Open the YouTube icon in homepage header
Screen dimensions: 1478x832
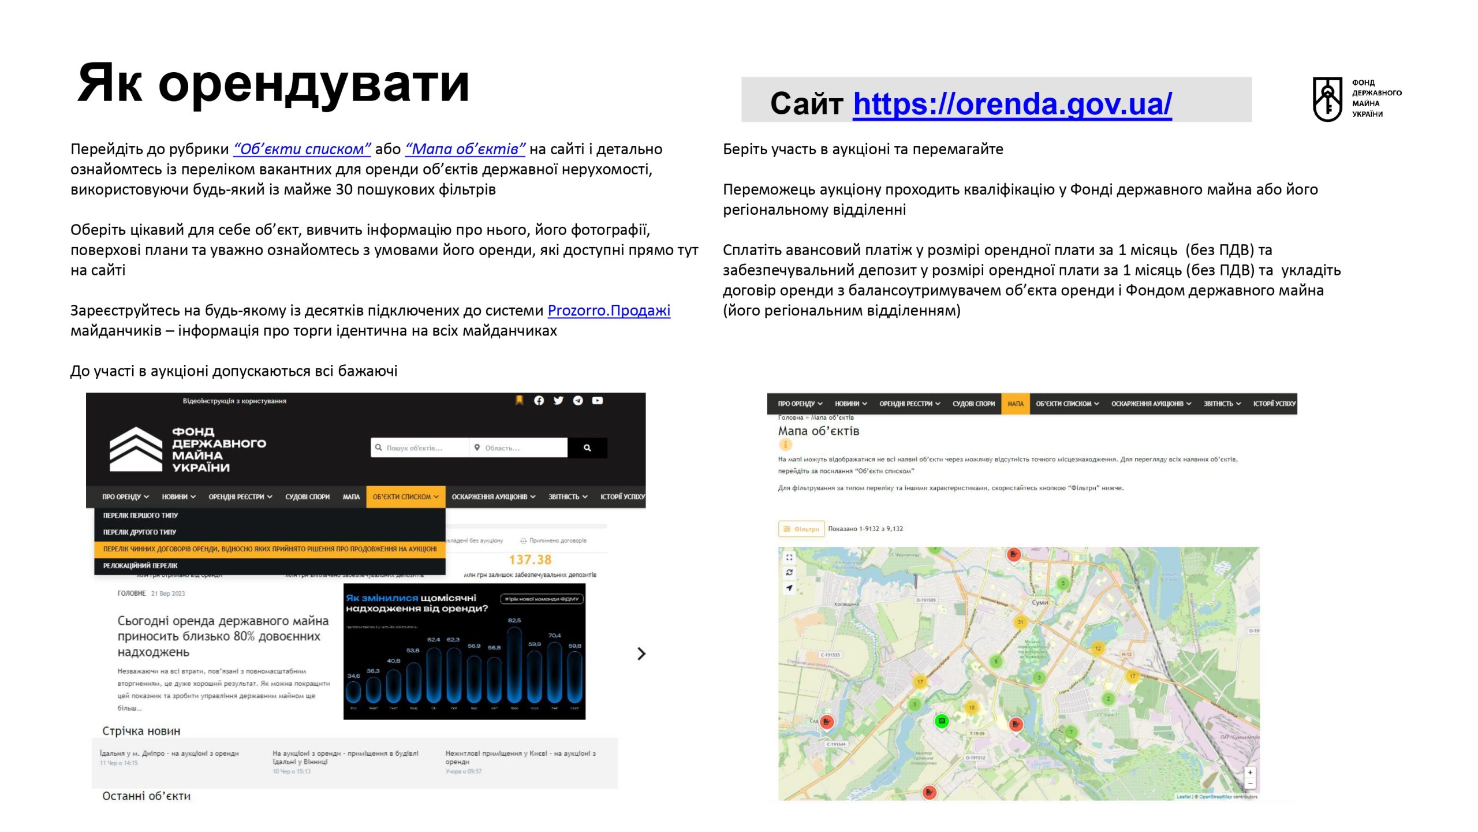coord(598,401)
